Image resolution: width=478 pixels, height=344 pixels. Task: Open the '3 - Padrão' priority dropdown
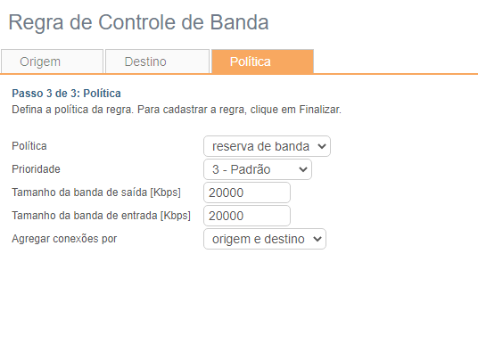(258, 169)
